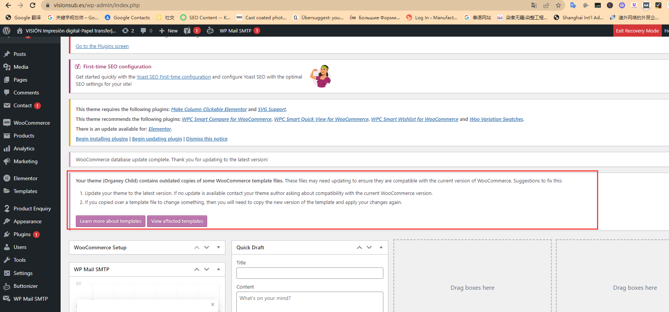
Task: Reload the page with refresh icon
Action: click(x=33, y=5)
